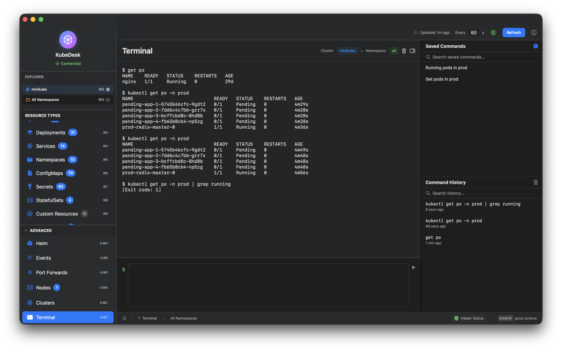Toggle the side panel layout icon
This screenshot has width=562, height=351.
[413, 51]
